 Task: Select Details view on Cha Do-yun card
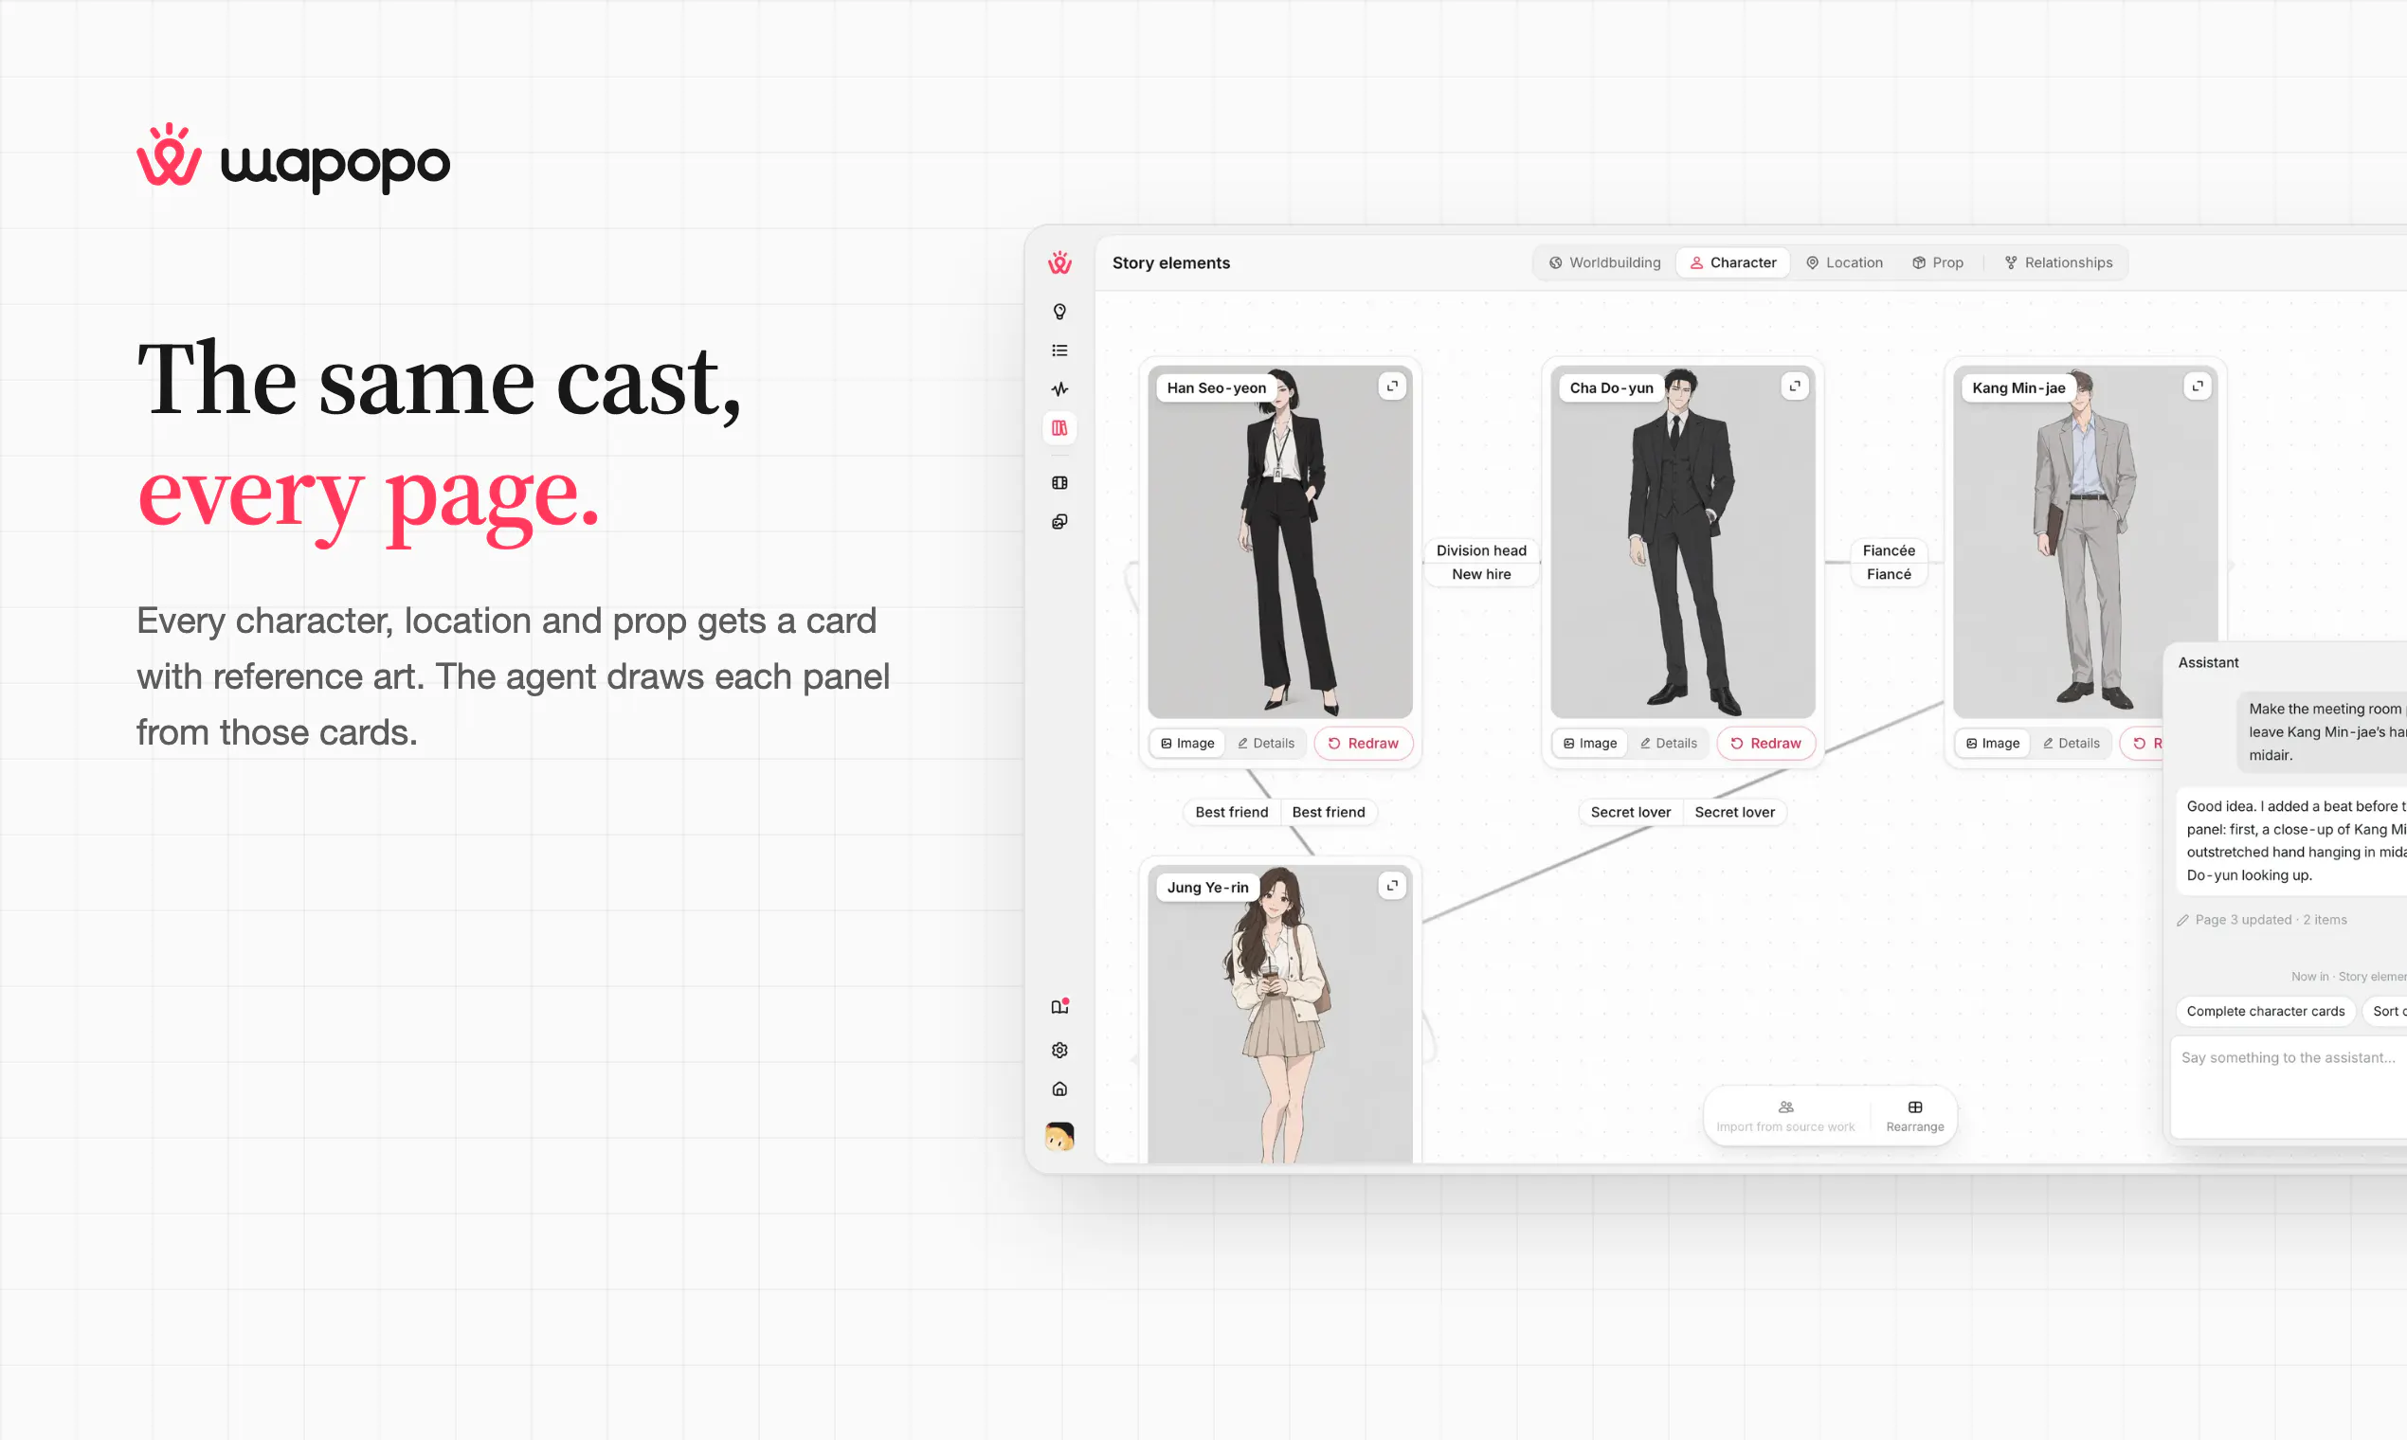1669,744
